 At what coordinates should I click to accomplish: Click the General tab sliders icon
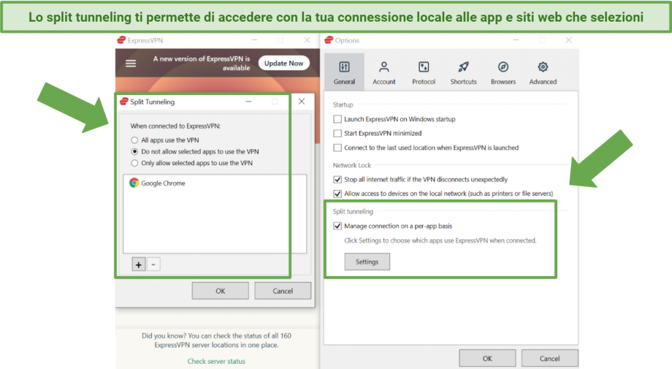(x=344, y=67)
